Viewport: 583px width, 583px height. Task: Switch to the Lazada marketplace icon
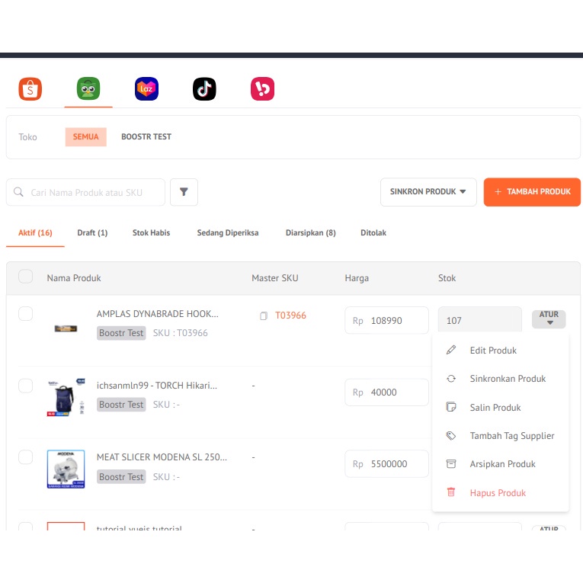(x=146, y=89)
